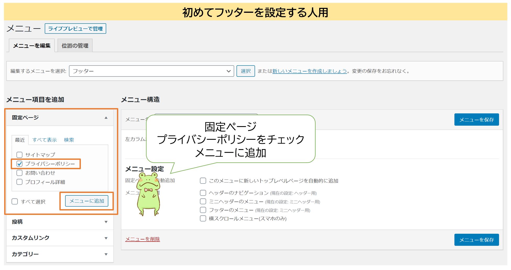This screenshot has height=270, width=511.
Task: Check the サイトマップ checkbox
Action: tap(19, 155)
